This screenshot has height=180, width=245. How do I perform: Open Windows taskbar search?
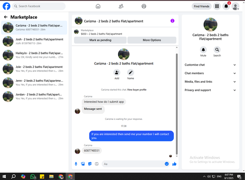pos(14,177)
